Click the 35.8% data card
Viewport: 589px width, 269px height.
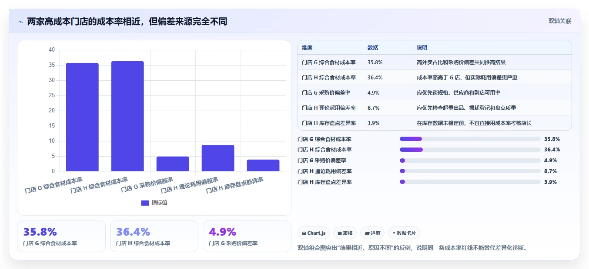pyautogui.click(x=61, y=236)
